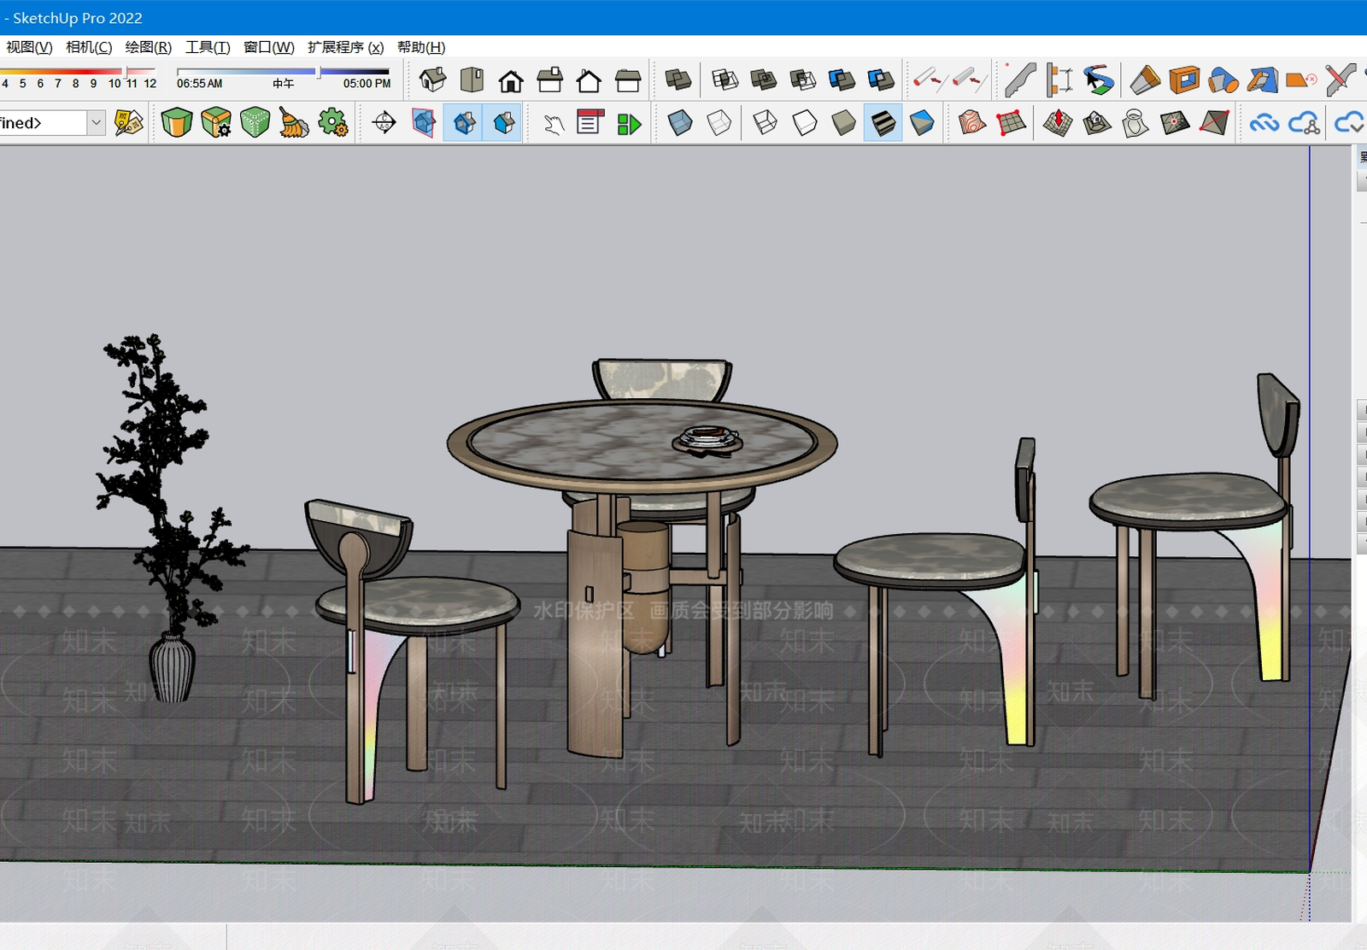Click the green cube with gear icon
Viewport: 1367px width, 950px height.
[x=216, y=123]
